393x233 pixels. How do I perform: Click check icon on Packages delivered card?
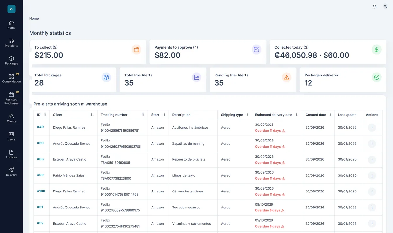coord(377,77)
